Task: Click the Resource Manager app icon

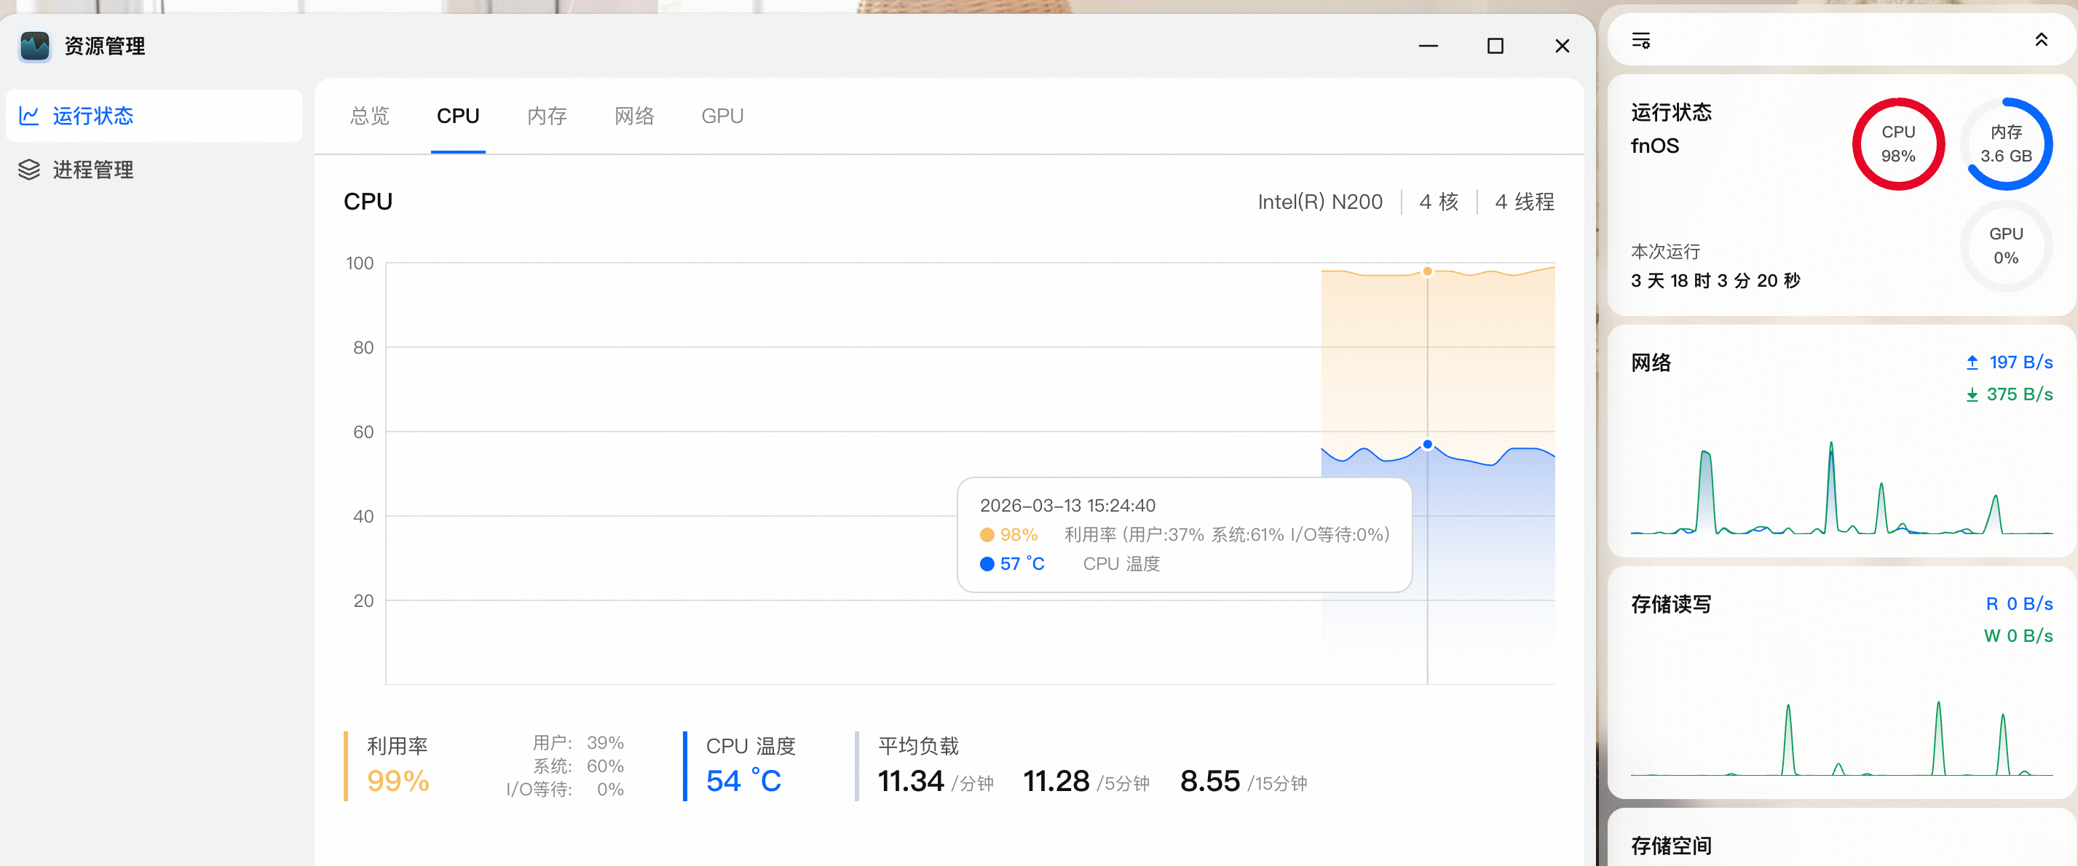Action: click(35, 46)
